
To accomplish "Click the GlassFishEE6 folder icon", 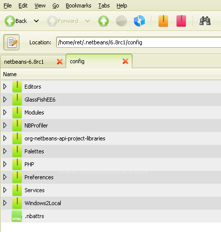I will [x=17, y=100].
